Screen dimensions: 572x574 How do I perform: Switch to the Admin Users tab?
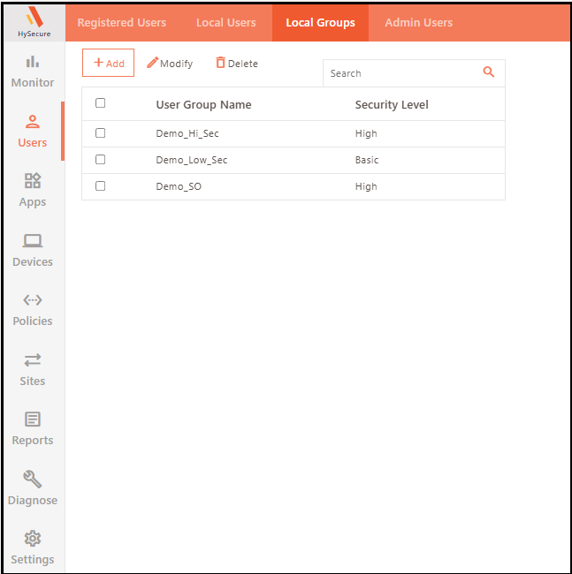pyautogui.click(x=418, y=23)
